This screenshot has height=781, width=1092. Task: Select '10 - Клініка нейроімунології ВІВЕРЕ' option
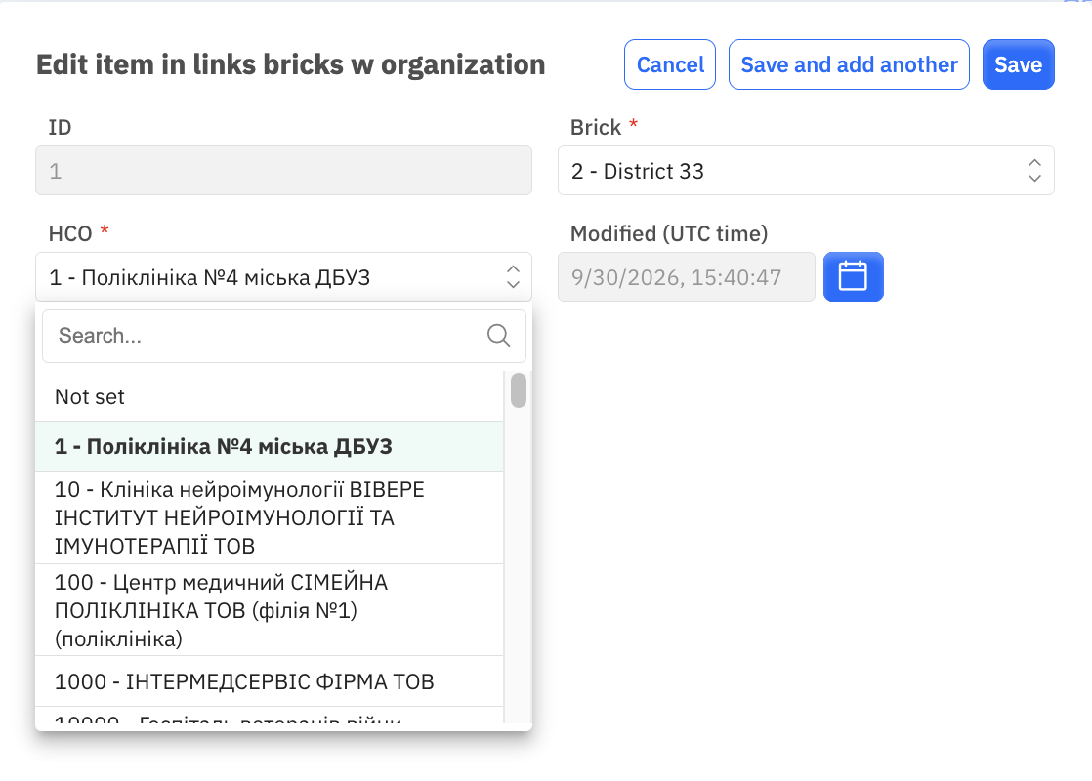pyautogui.click(x=270, y=517)
